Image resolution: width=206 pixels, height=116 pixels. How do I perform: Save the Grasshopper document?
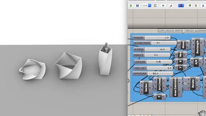pyautogui.click(x=137, y=5)
